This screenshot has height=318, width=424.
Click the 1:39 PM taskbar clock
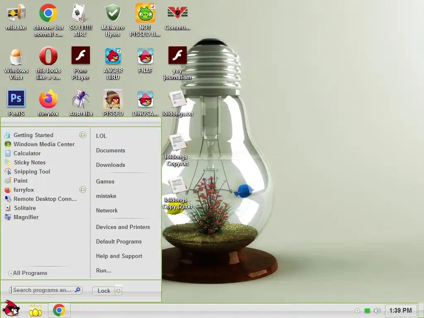(x=400, y=311)
